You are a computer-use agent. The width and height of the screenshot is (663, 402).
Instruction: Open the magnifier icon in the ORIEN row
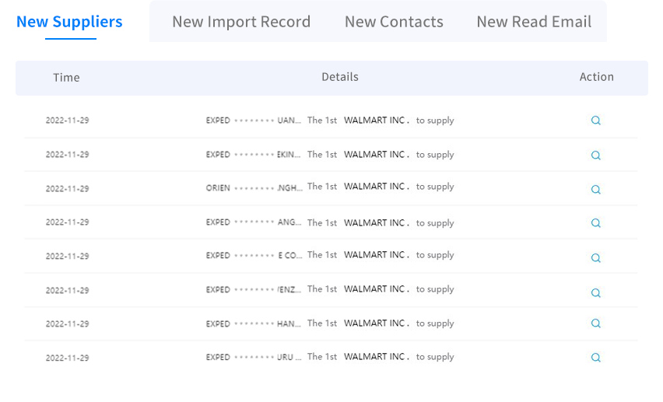(596, 190)
